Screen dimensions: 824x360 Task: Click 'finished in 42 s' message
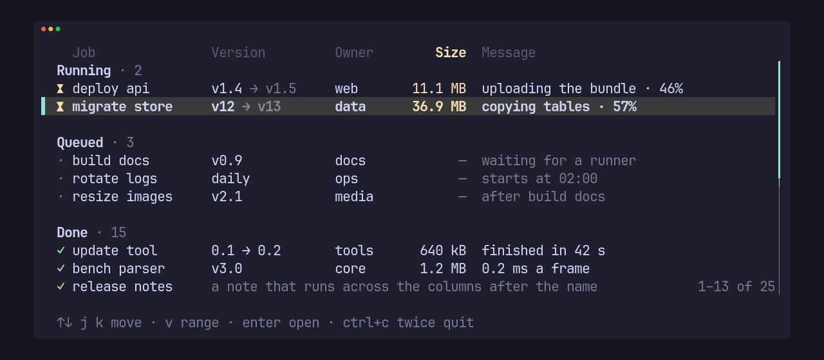pyautogui.click(x=543, y=251)
